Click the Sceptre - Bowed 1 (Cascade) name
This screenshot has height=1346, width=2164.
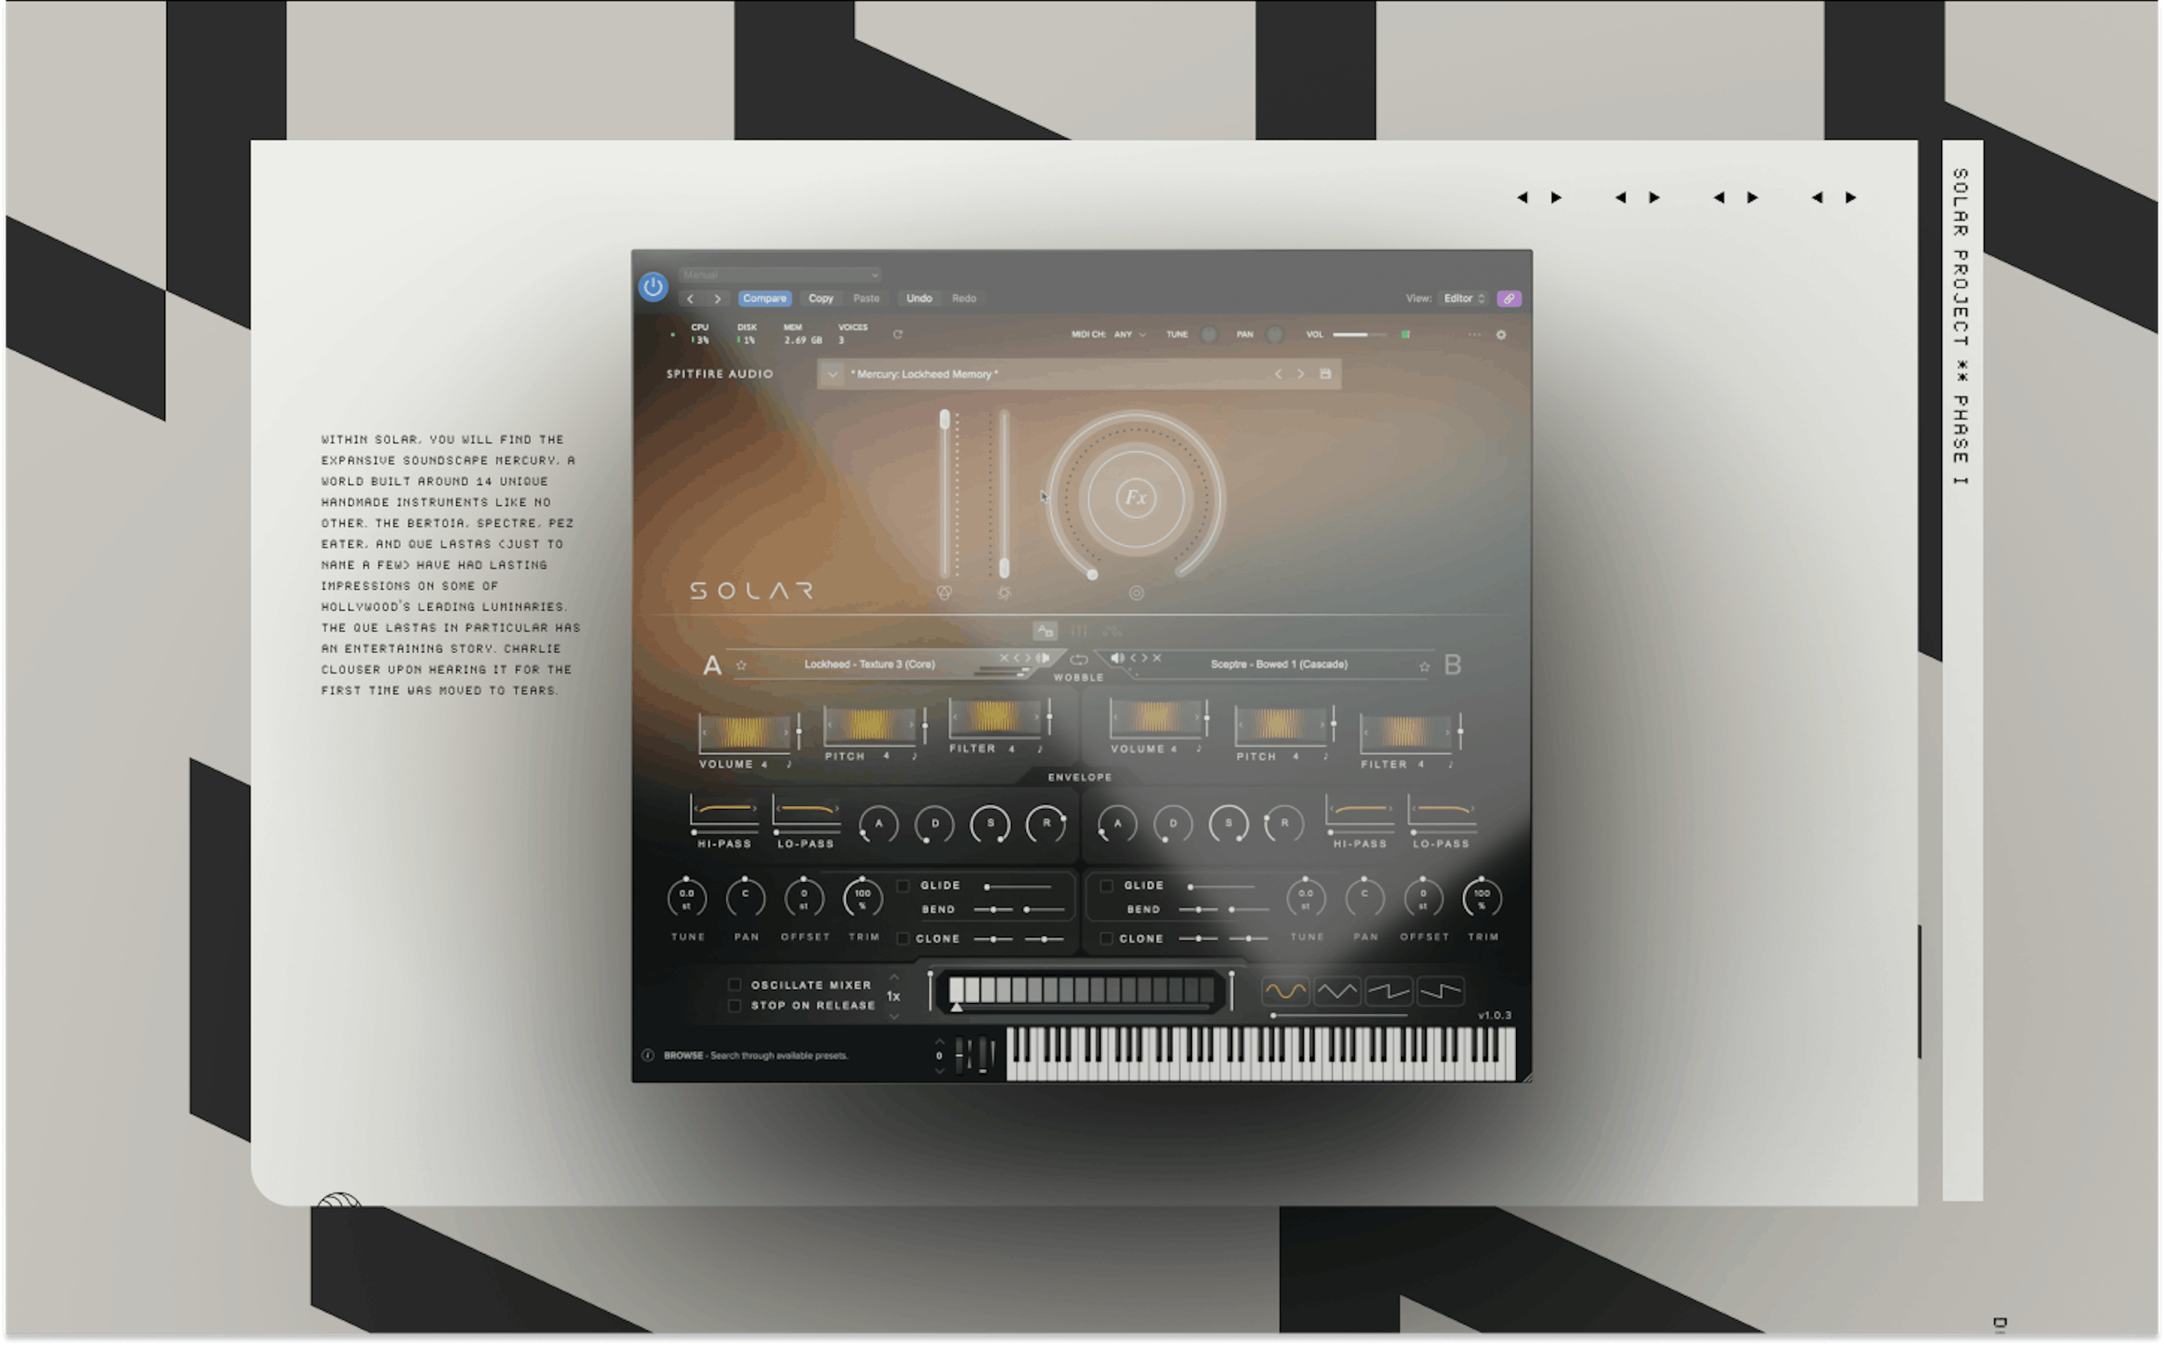click(x=1279, y=664)
